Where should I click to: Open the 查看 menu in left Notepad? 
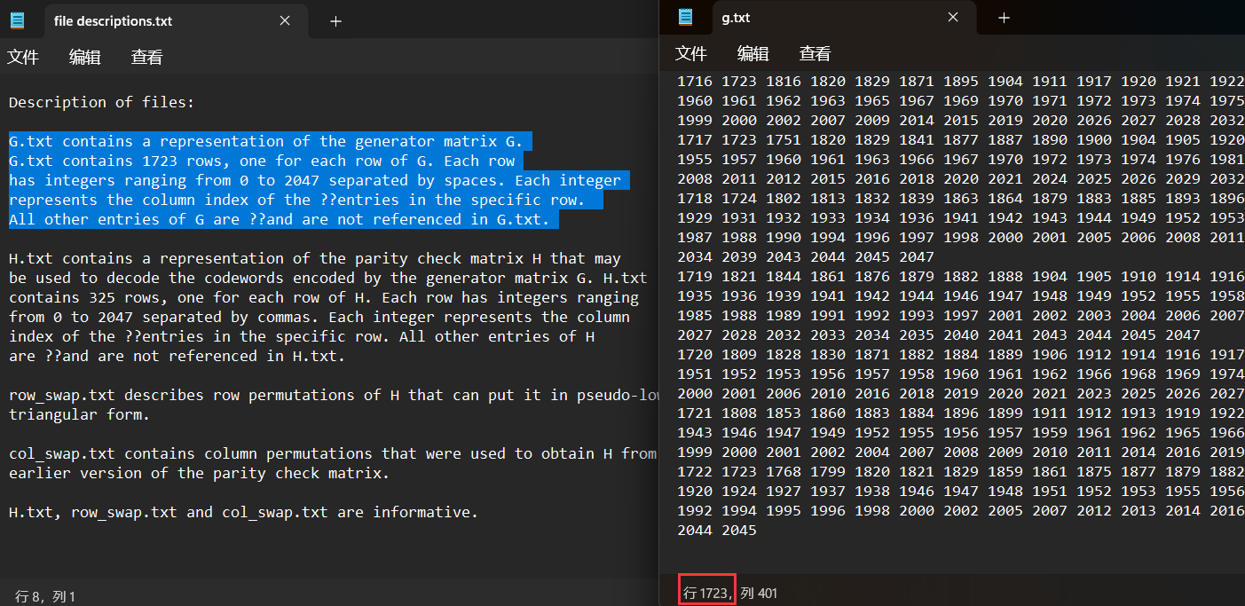click(x=147, y=58)
